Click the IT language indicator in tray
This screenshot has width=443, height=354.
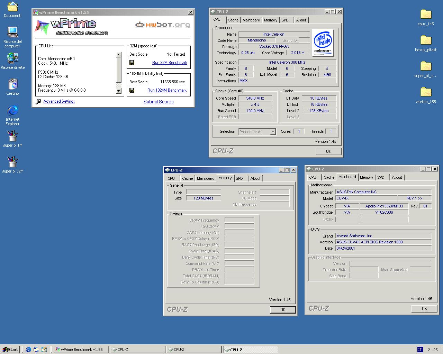click(420, 350)
